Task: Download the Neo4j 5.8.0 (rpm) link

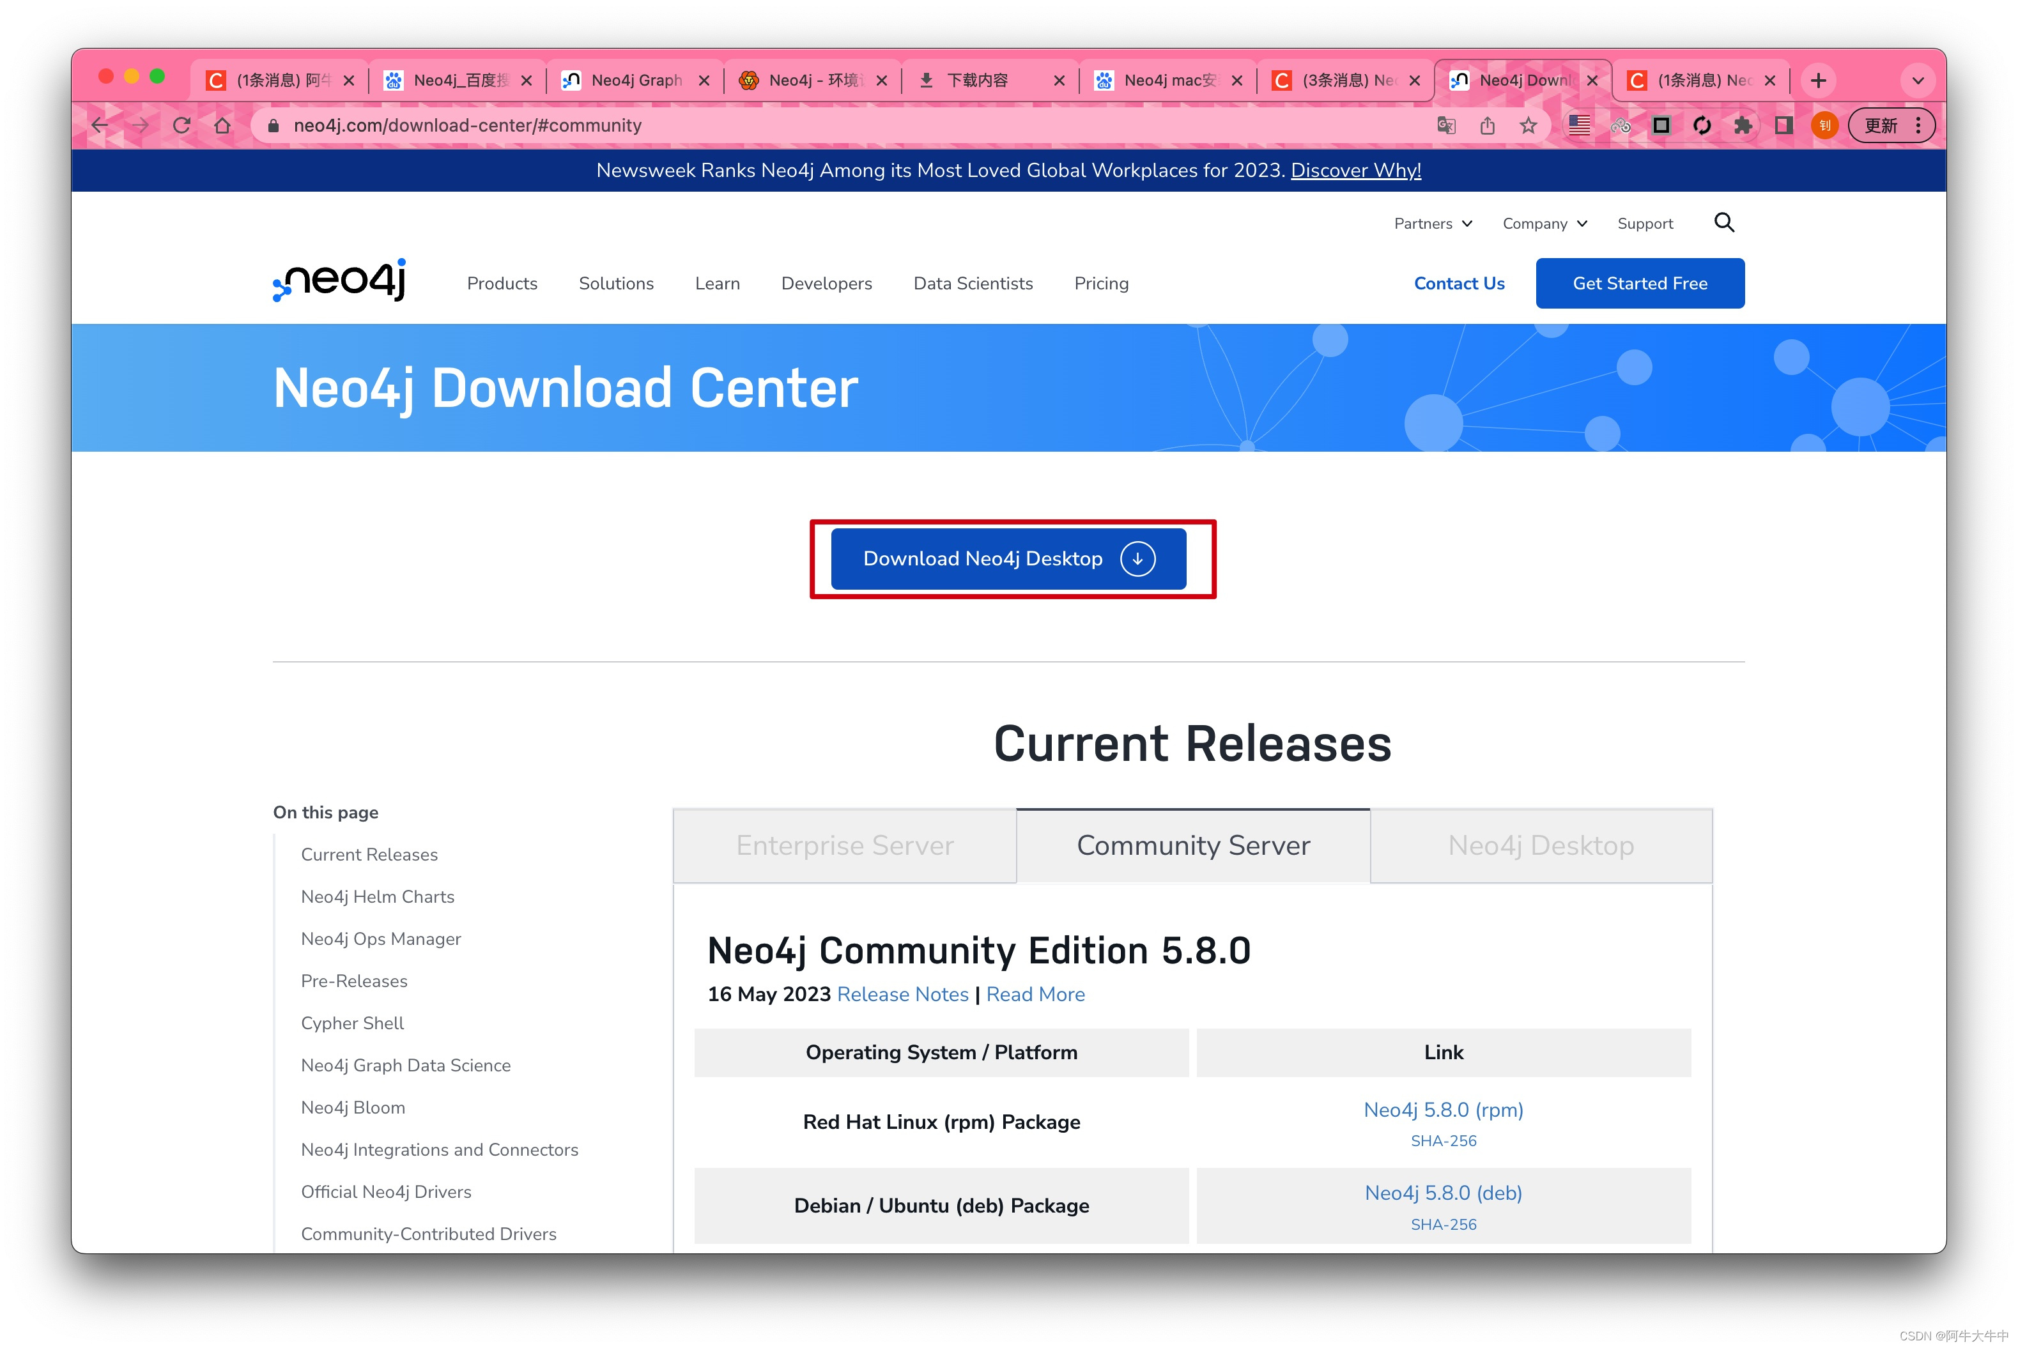Action: click(x=1443, y=1109)
